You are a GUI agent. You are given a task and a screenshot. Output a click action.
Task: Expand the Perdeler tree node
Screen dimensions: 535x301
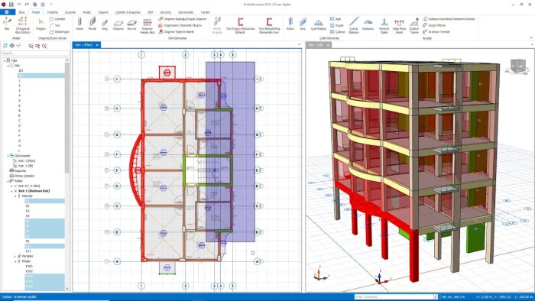point(15,256)
